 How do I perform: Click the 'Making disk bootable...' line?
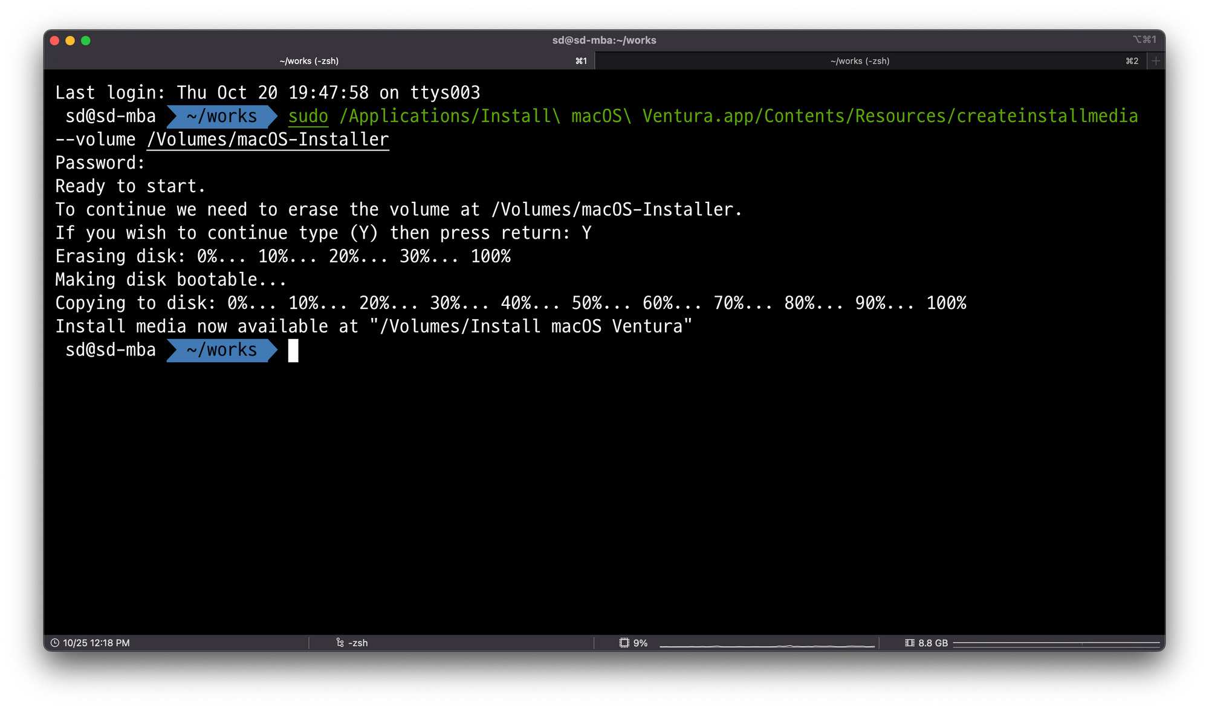(171, 279)
